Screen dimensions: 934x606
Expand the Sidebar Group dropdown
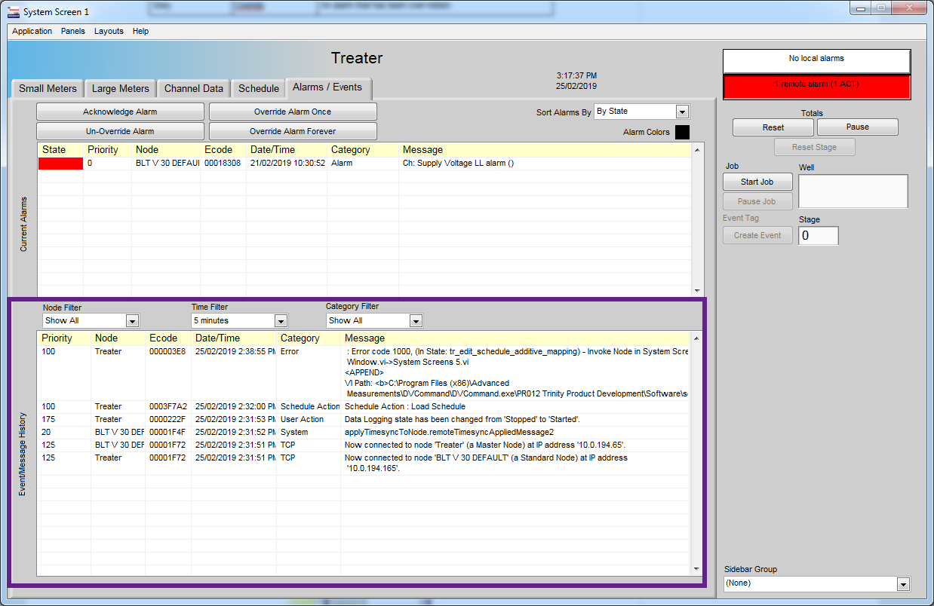902,583
